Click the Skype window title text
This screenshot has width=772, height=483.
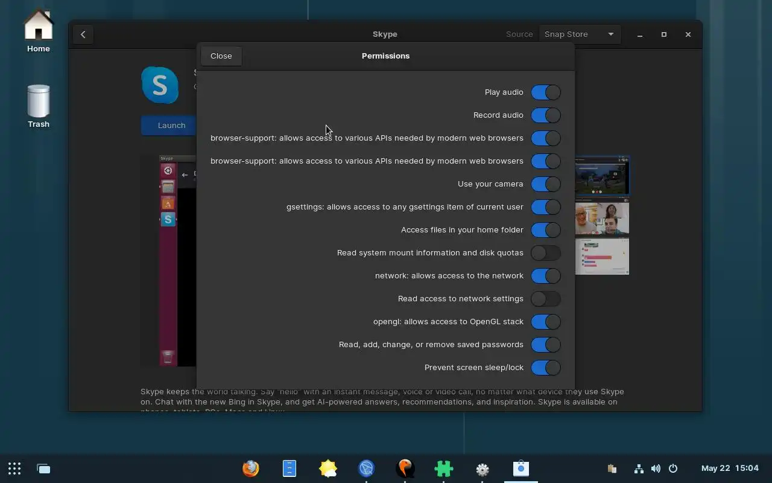coord(385,34)
